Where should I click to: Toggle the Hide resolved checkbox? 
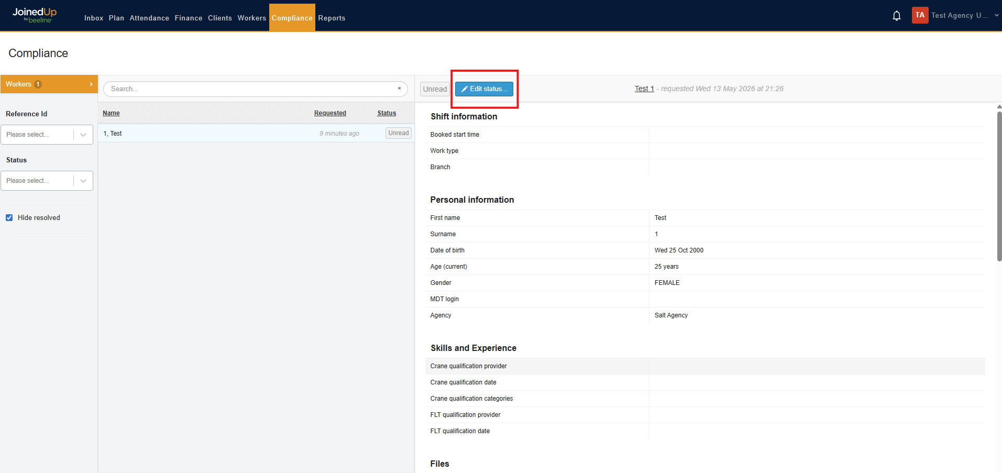point(9,217)
